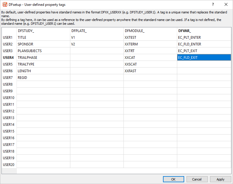The height and width of the screenshot is (184, 233).
Task: Select the USER20 row header
Action: (9, 165)
